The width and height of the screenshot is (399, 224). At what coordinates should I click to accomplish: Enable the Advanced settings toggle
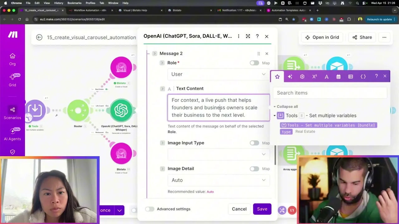(150, 209)
